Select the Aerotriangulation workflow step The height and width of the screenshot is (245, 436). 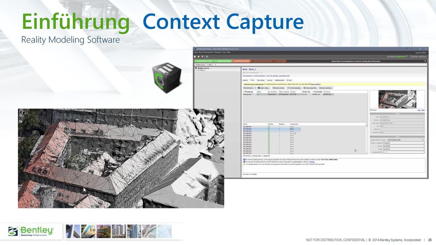[x=241, y=61]
